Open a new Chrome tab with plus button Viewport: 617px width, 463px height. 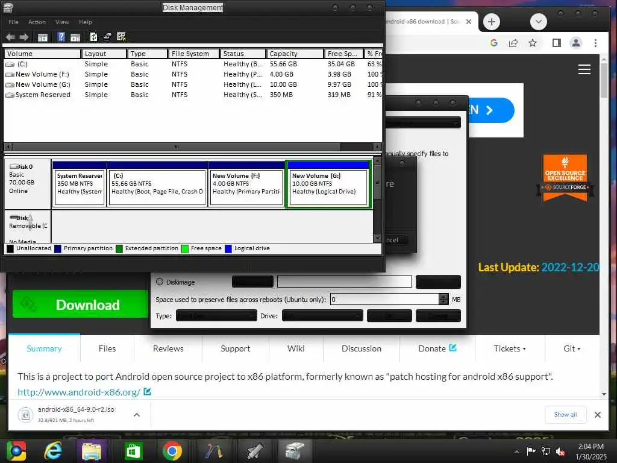click(492, 22)
